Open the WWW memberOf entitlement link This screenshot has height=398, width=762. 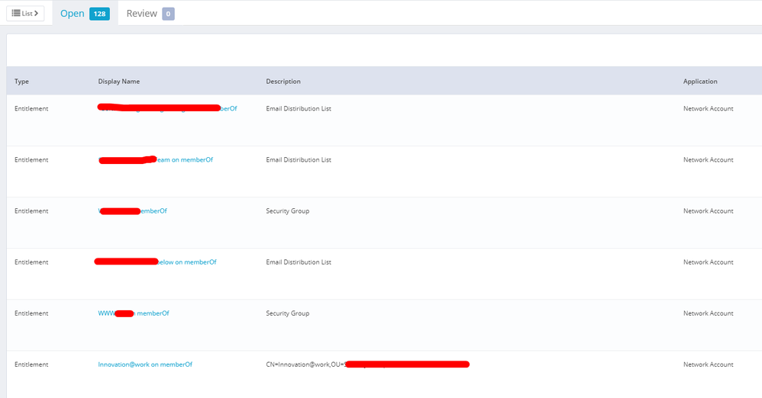point(152,313)
